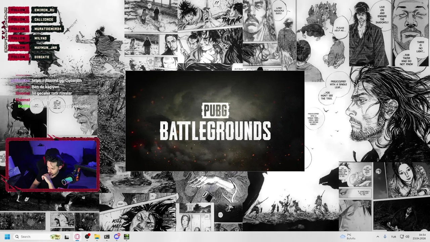Click the follower name DISCATE
Image resolution: width=430 pixels, height=242 pixels.
[42, 57]
